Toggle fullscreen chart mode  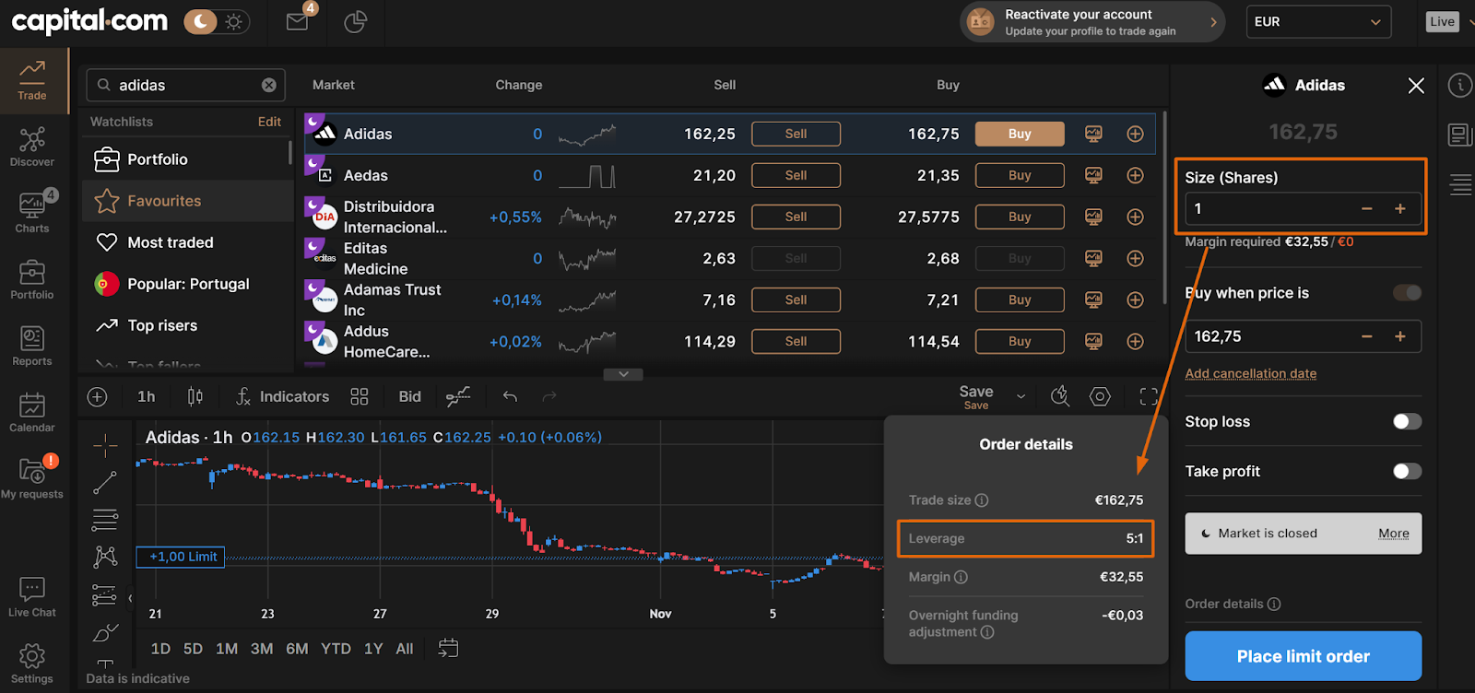(x=1149, y=396)
